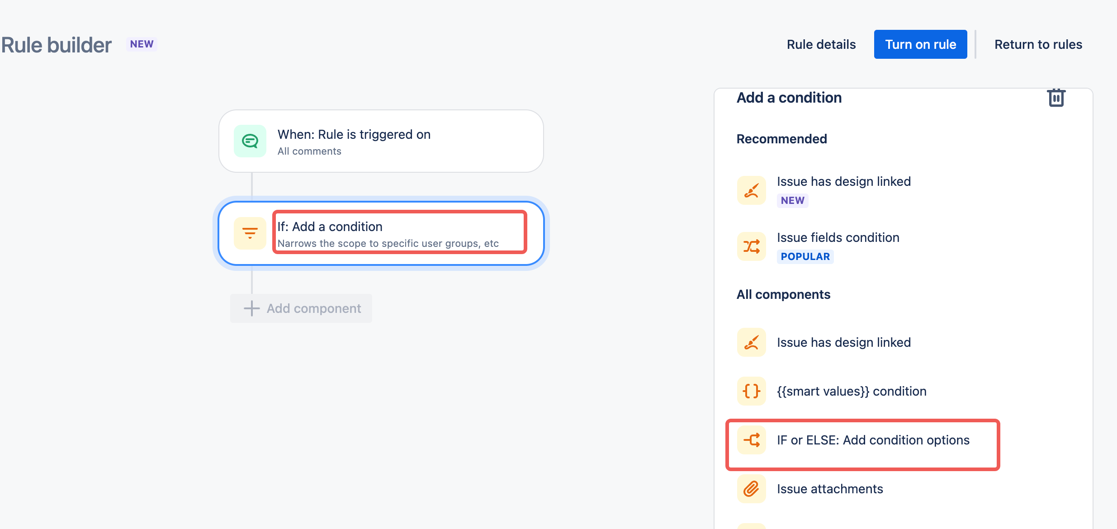Select the When: Rule is triggered on card
This screenshot has width=1117, height=529.
[381, 141]
